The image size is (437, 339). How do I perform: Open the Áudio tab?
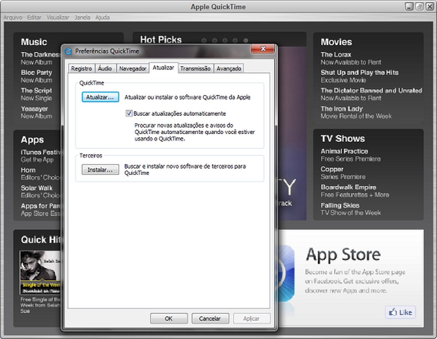tap(105, 68)
